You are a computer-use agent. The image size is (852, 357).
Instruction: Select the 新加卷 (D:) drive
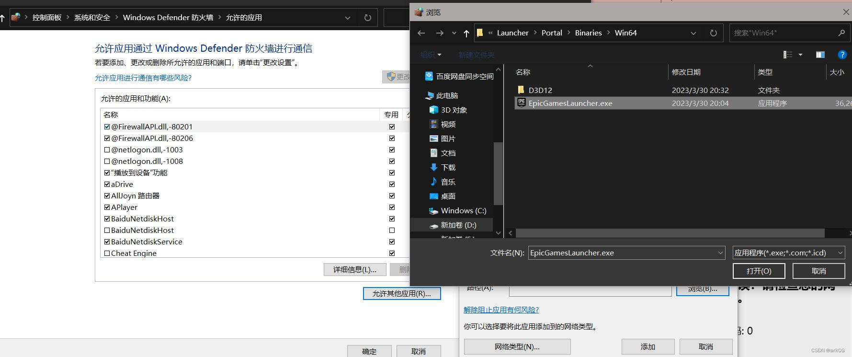[453, 225]
